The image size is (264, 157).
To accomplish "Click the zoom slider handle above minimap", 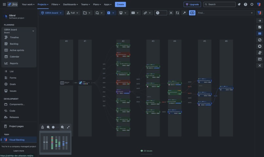I will (x=53, y=127).
